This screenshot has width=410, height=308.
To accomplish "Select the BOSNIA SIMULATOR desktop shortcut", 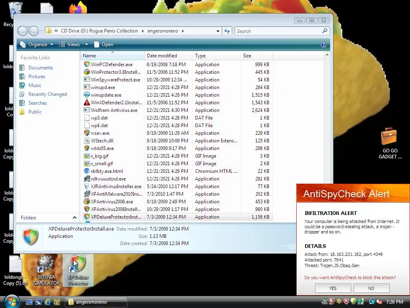I will pos(46,271).
